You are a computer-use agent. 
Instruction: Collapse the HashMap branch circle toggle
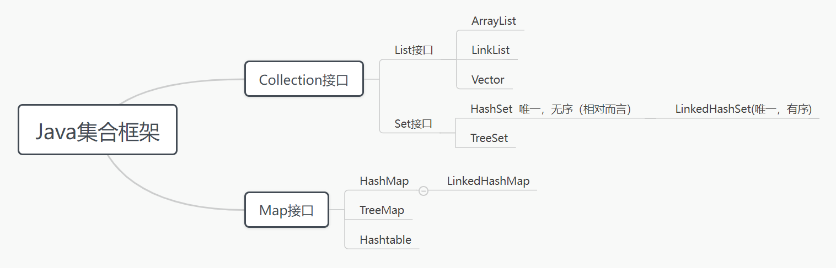click(424, 191)
